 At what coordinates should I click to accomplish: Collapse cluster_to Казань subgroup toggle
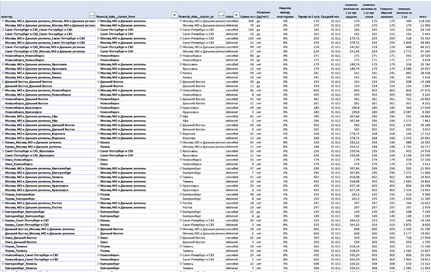[x=181, y=73]
